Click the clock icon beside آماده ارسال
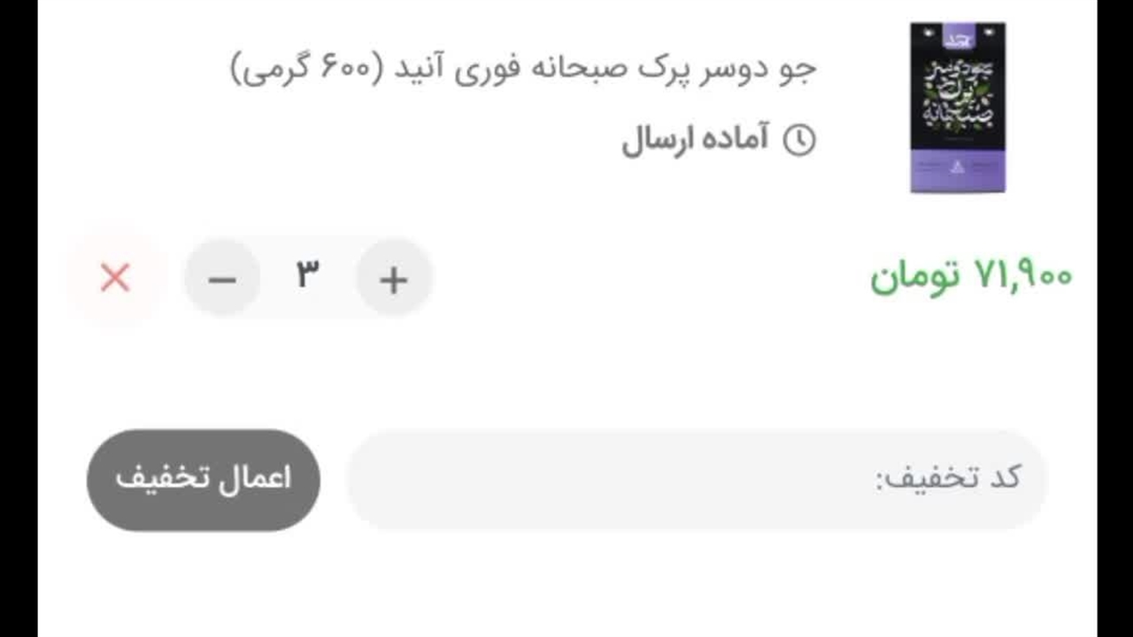 (799, 140)
